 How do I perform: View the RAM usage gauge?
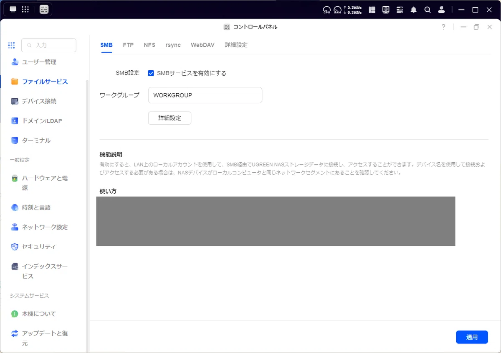[x=337, y=10]
